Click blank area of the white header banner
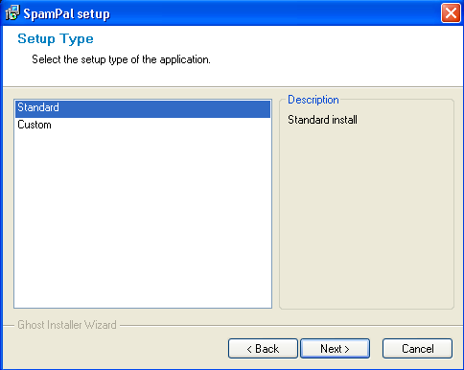Viewport: 464px width, 370px height. click(x=319, y=56)
